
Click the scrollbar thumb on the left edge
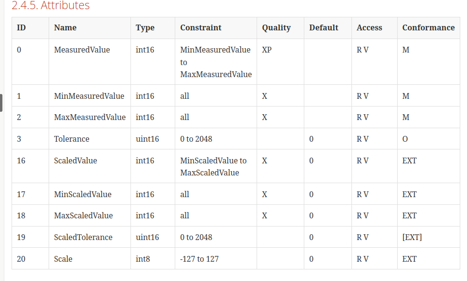(x=2, y=104)
